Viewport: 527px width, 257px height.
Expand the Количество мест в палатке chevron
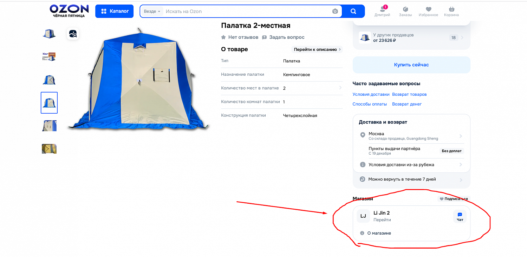click(x=340, y=88)
